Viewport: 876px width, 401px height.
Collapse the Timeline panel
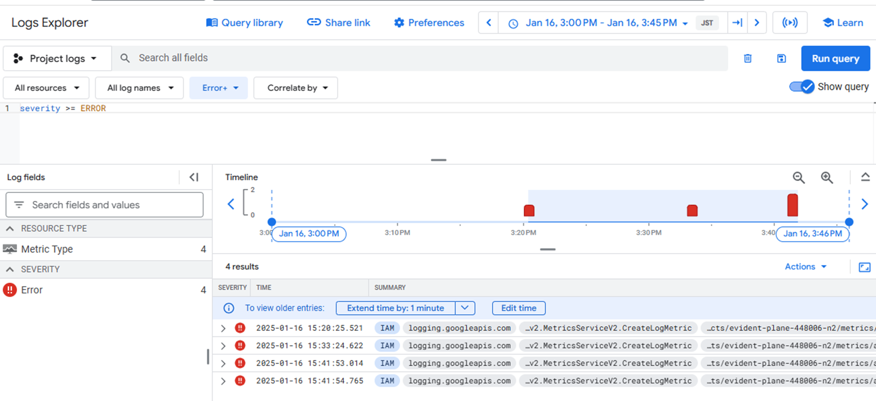pos(865,177)
